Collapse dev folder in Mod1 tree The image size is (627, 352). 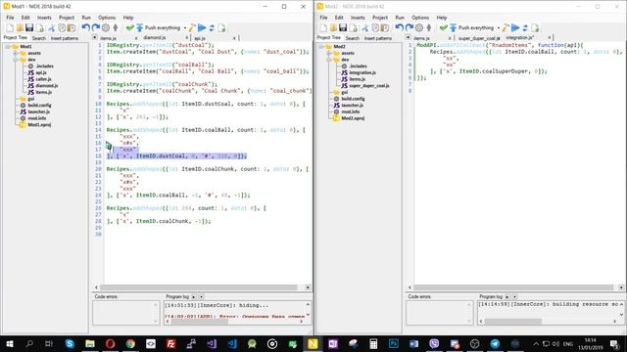tap(15, 60)
